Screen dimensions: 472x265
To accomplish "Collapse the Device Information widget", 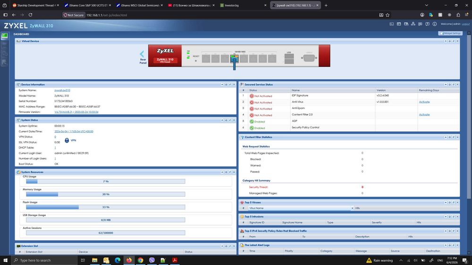I will click(x=222, y=85).
